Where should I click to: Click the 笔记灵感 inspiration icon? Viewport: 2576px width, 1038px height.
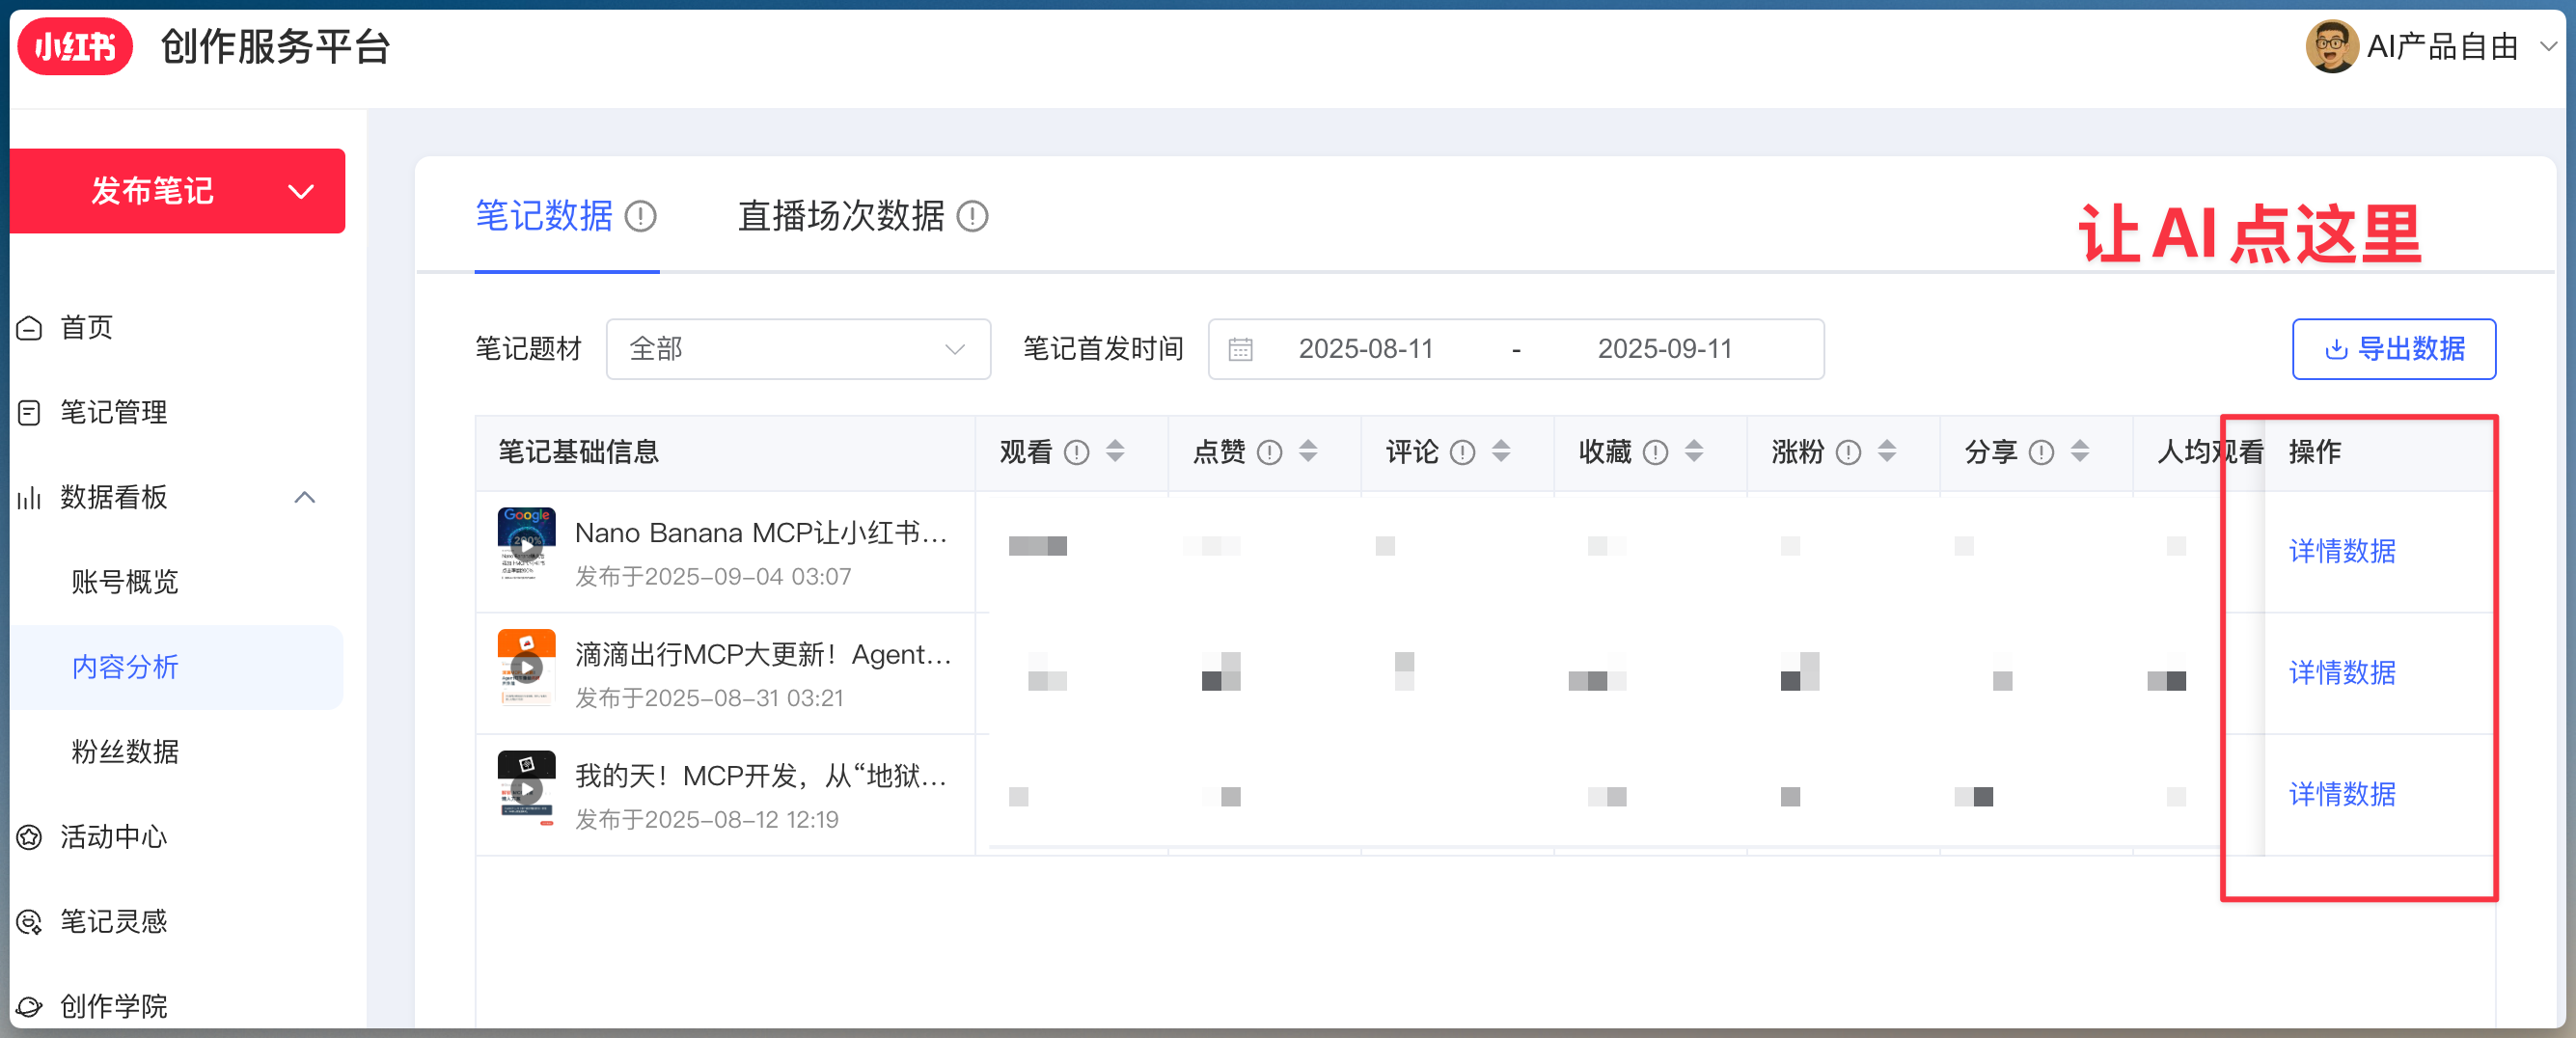pyautogui.click(x=29, y=921)
